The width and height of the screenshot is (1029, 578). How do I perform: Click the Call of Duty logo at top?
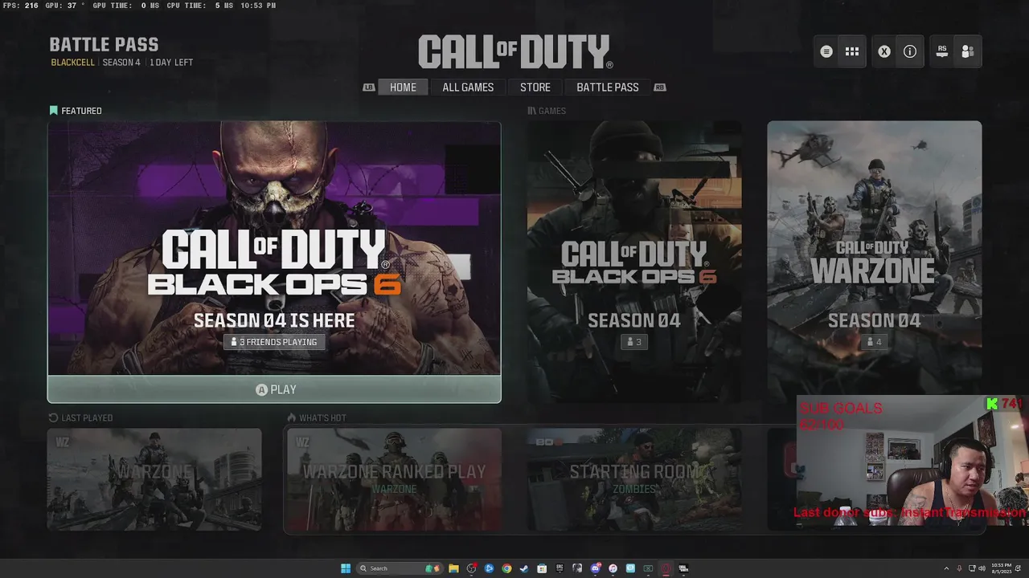tap(514, 51)
